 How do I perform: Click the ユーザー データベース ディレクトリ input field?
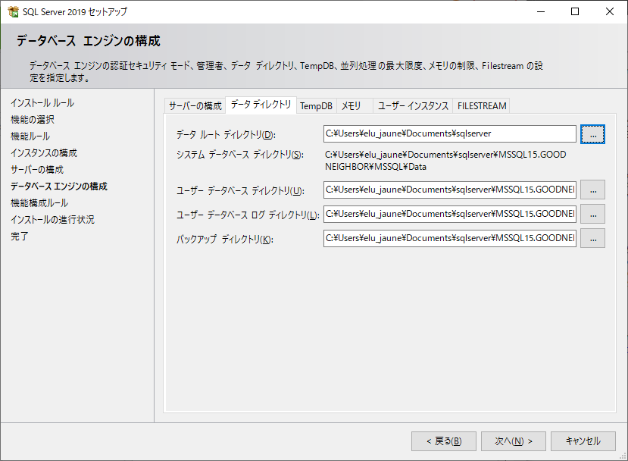pyautogui.click(x=450, y=190)
